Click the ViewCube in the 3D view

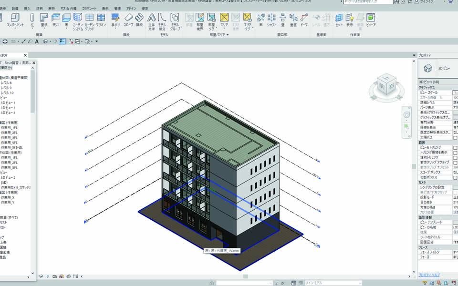[x=386, y=85]
